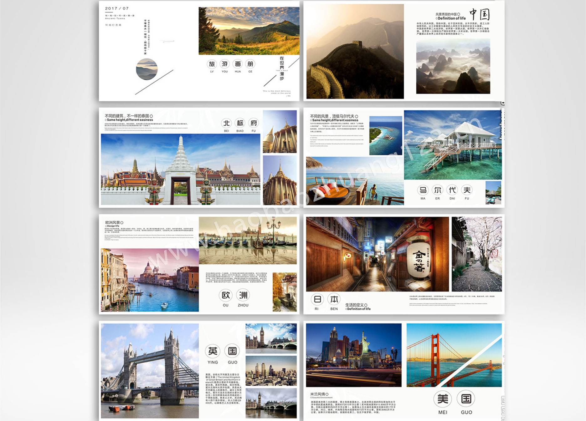The height and width of the screenshot is (421, 586).
Task: Open the Japanese lantern alley photo
Action: tap(377, 254)
